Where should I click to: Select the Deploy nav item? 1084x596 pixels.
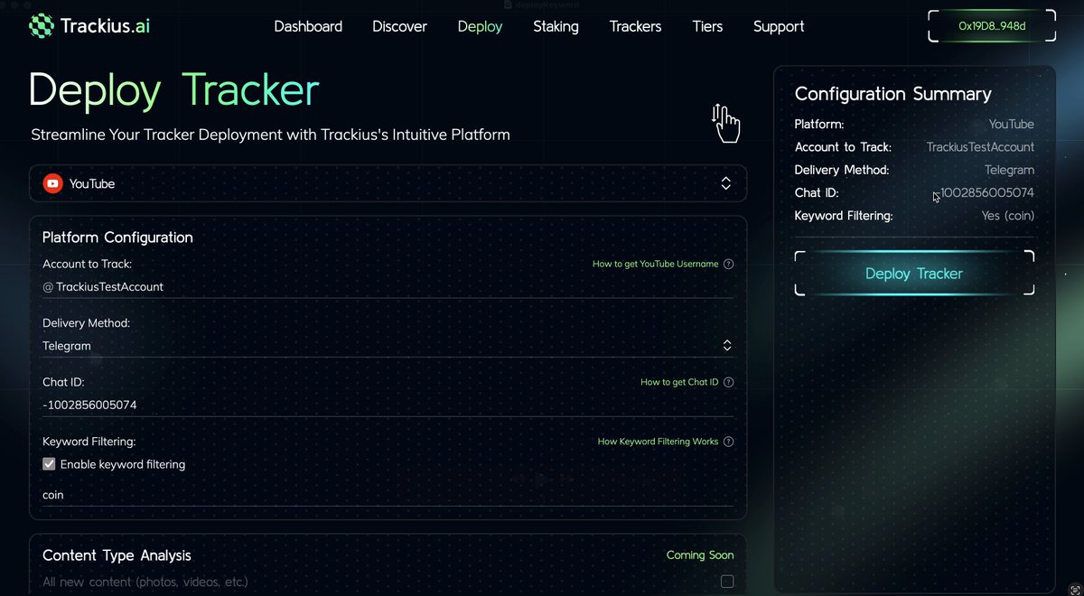480,26
